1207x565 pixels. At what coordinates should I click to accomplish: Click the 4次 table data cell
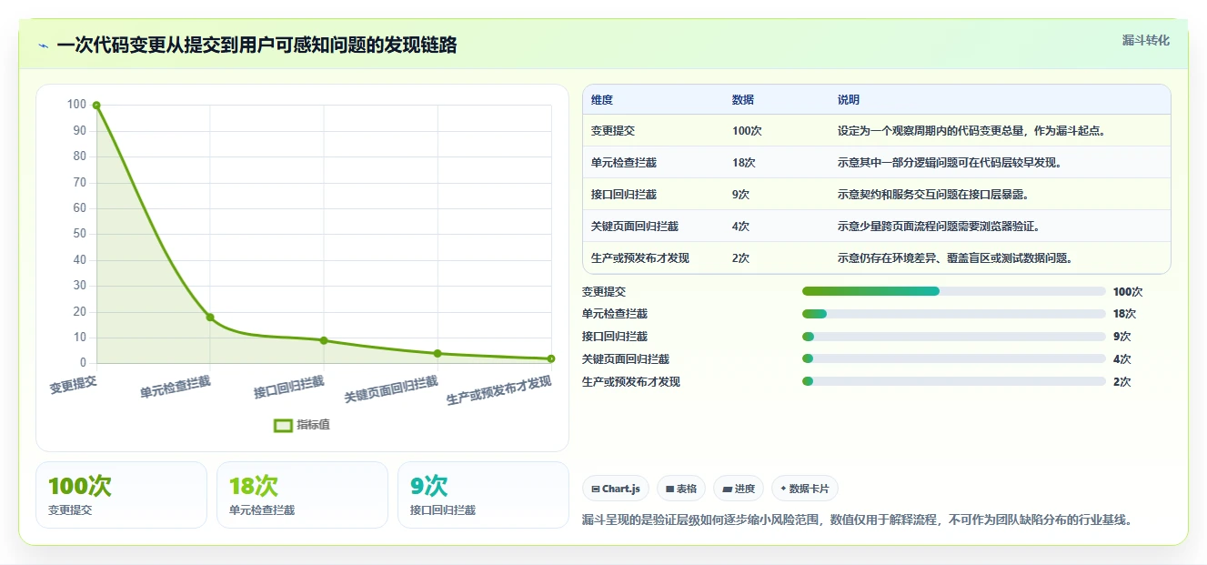click(741, 227)
